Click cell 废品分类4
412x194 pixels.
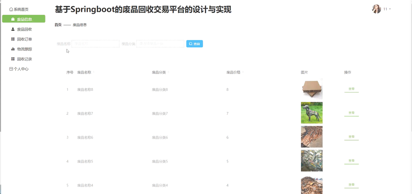click(x=160, y=185)
